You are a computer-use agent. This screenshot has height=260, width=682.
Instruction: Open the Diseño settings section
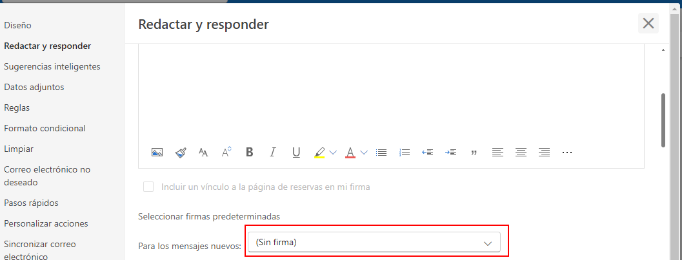pos(17,25)
